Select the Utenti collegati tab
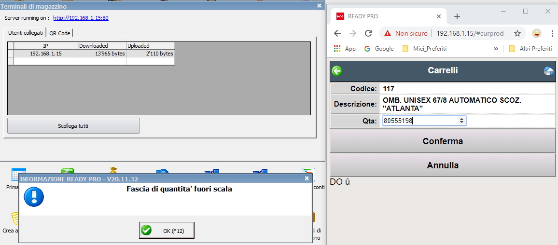This screenshot has width=558, height=245. (x=26, y=33)
